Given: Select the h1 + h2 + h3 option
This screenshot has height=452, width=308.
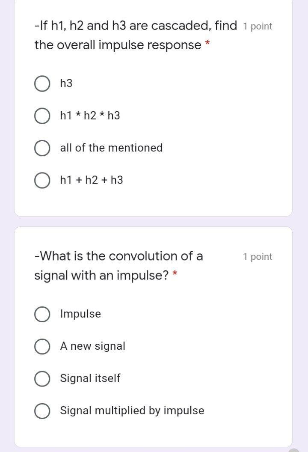Looking at the screenshot, I should 42,180.
